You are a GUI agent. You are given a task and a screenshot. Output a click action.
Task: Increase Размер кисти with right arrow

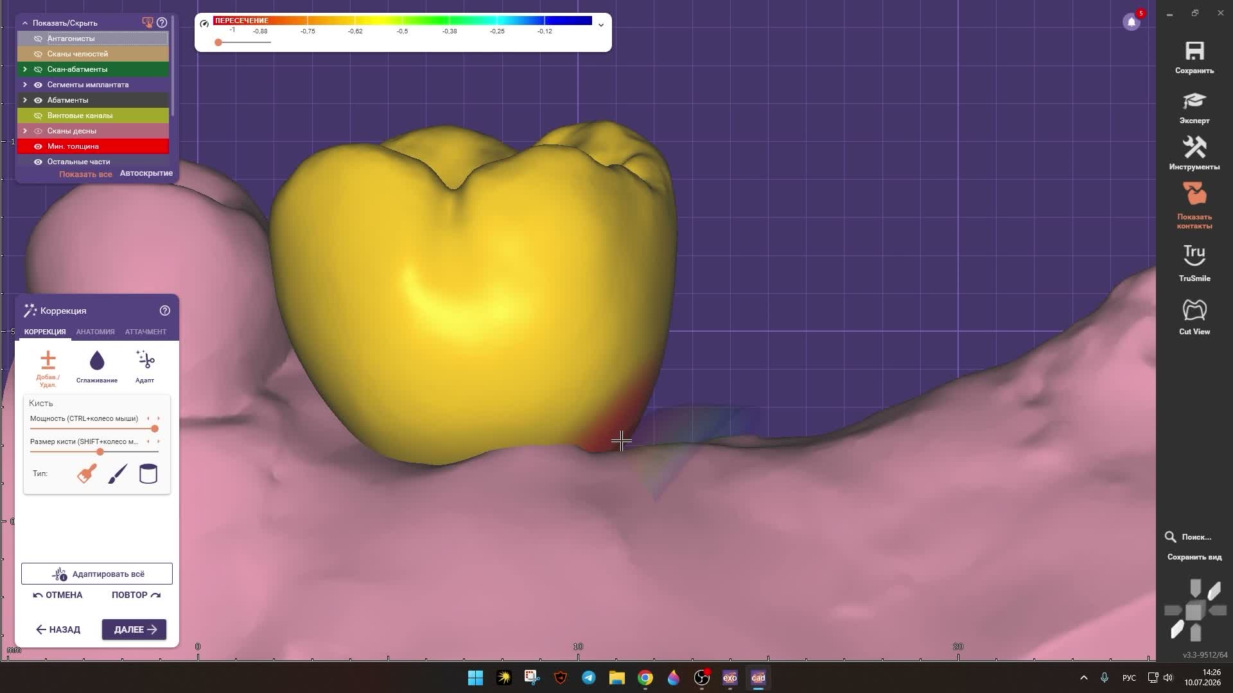tap(159, 441)
